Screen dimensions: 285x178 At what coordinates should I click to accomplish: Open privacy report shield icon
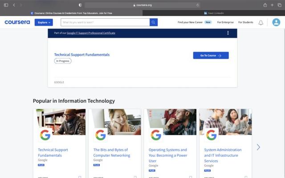click(80, 5)
